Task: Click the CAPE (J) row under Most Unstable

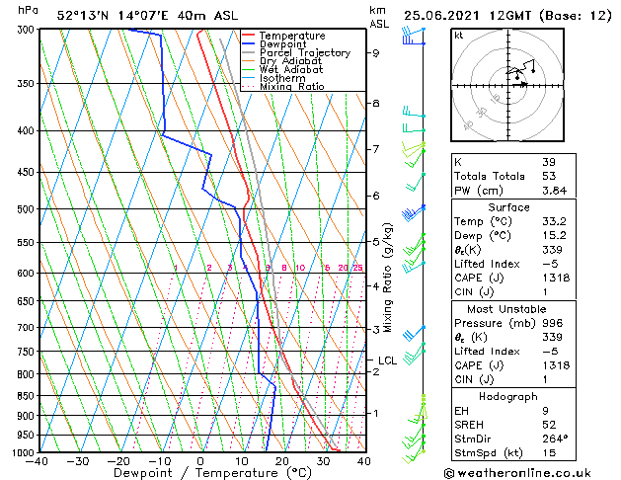Action: coord(513,365)
